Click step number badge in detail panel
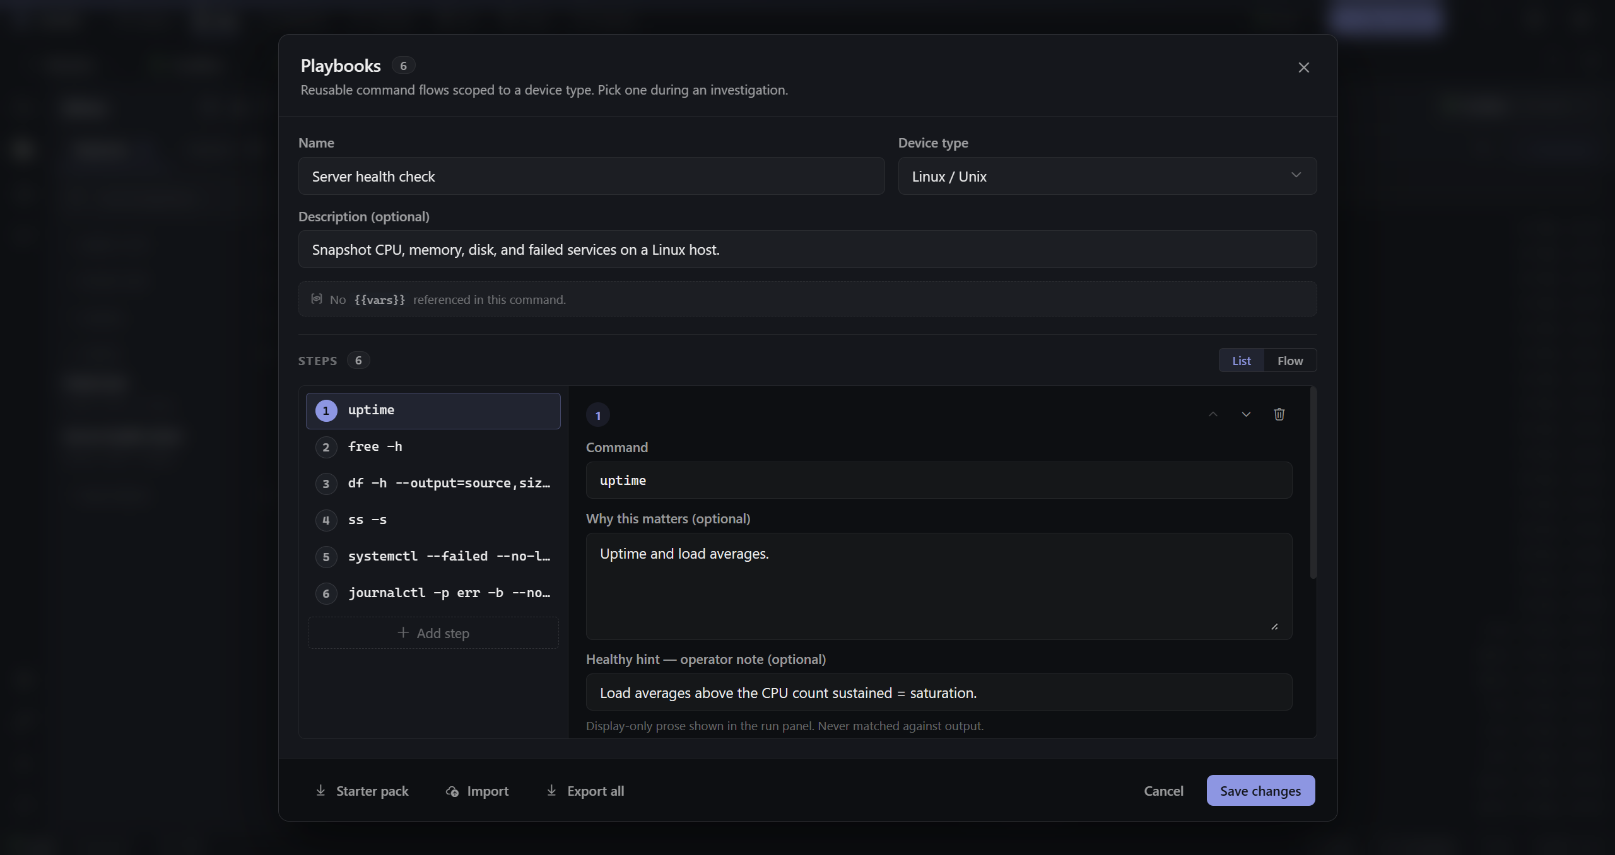This screenshot has width=1615, height=855. (598, 415)
